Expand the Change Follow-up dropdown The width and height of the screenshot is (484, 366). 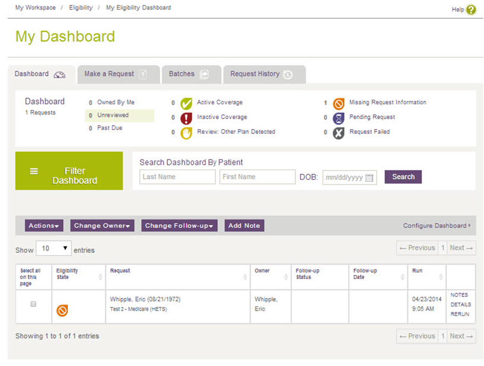click(179, 226)
